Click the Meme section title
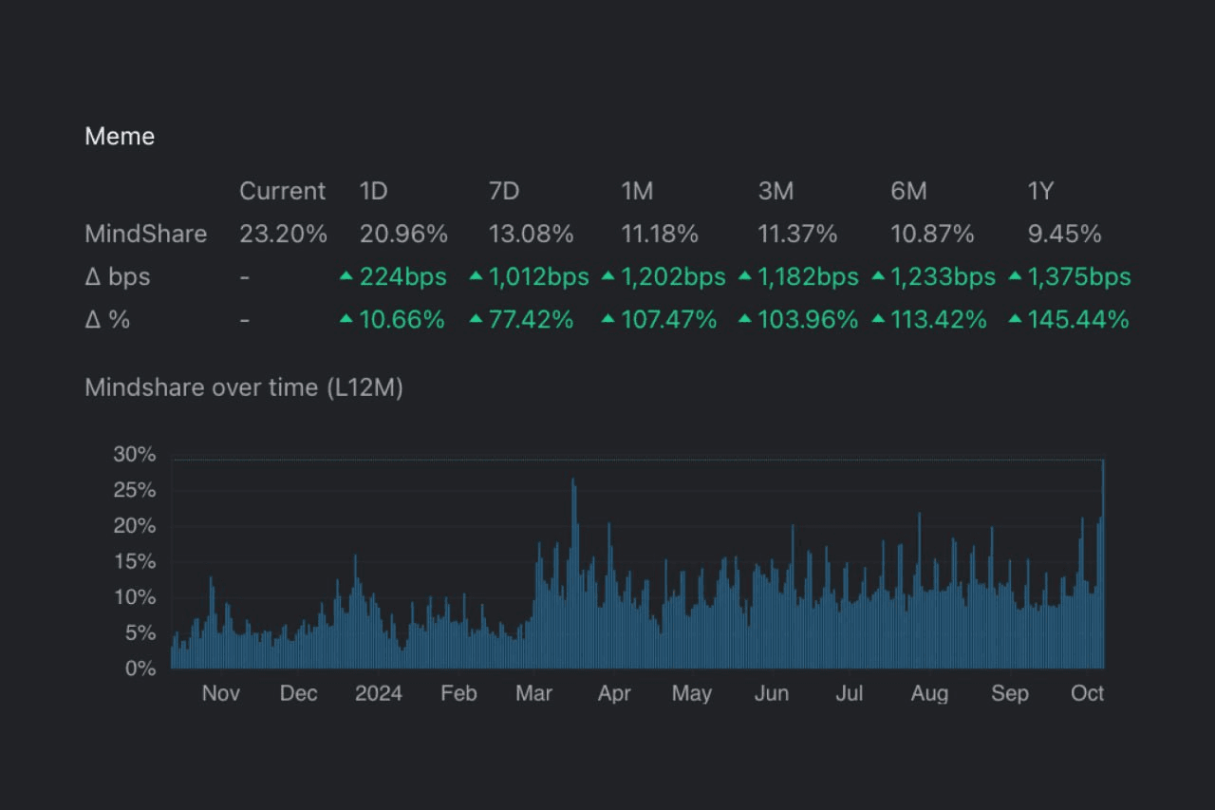This screenshot has height=810, width=1215. pos(120,137)
